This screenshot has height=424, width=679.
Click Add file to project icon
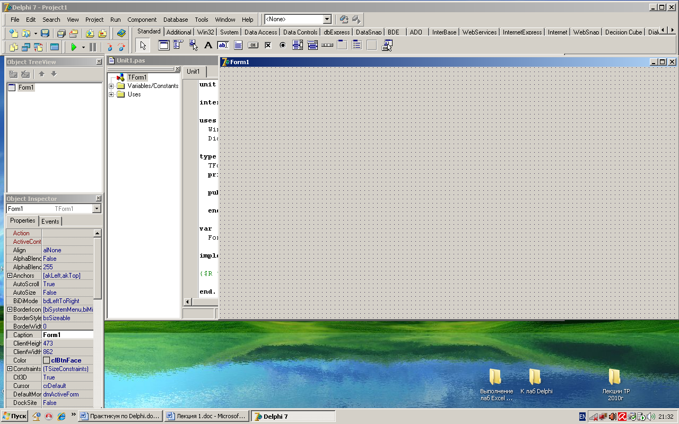pyautogui.click(x=90, y=33)
